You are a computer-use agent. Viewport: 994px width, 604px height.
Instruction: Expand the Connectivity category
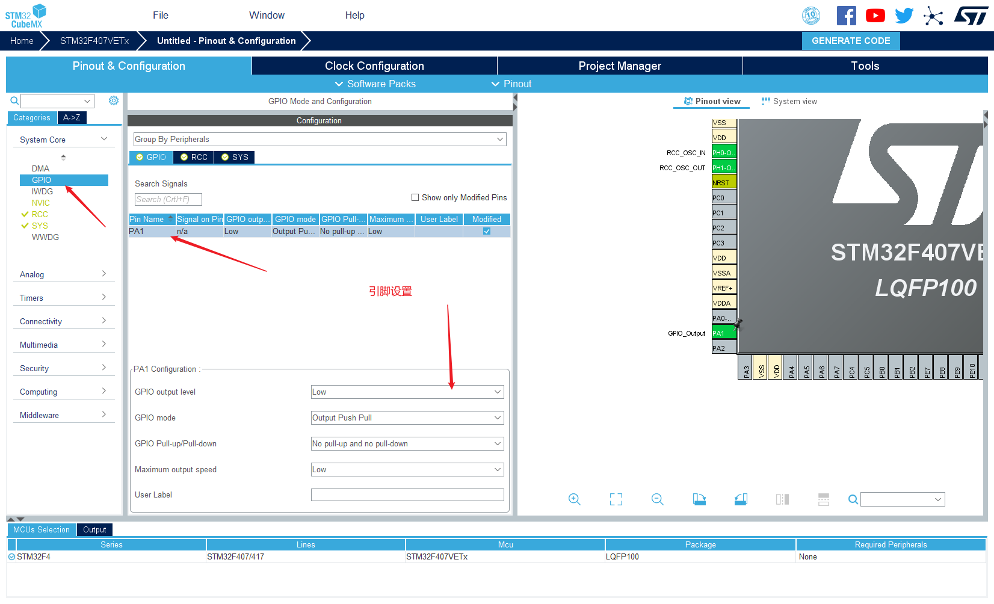click(64, 321)
